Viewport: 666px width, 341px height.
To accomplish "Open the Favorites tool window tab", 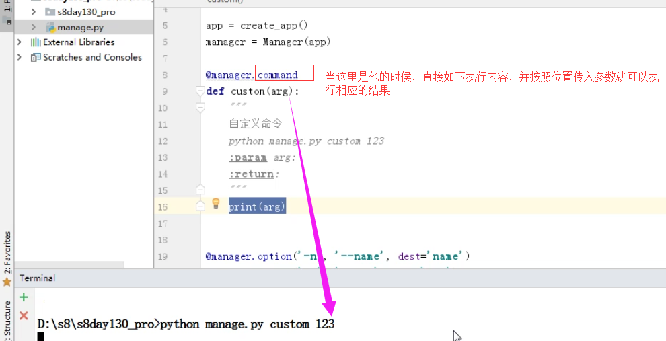I will pyautogui.click(x=7, y=253).
